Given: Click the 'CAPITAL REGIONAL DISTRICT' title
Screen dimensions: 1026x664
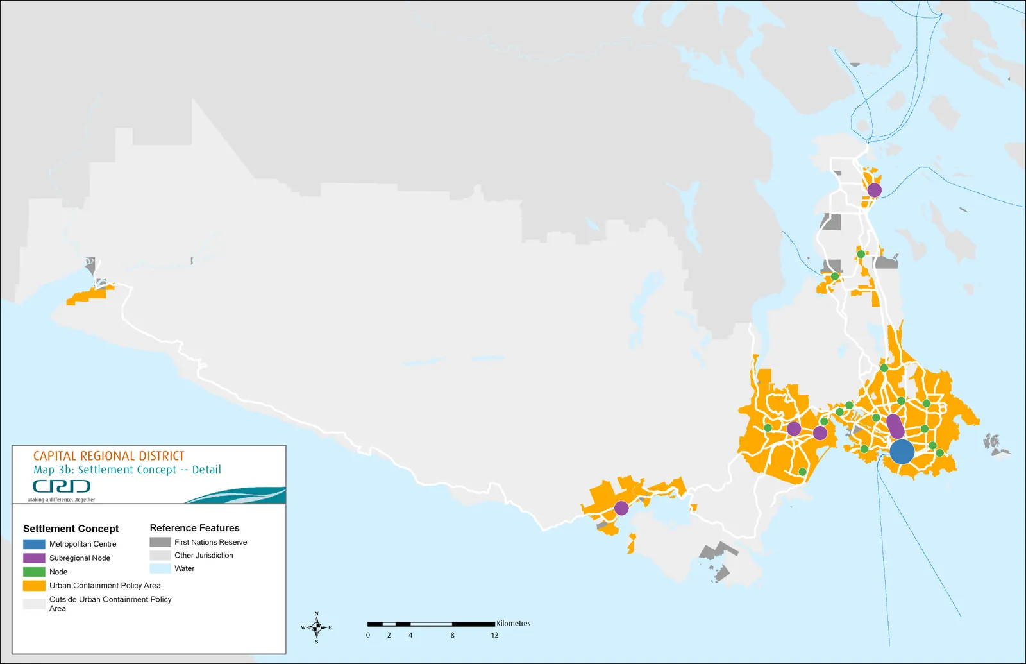Looking at the screenshot, I should 108,456.
